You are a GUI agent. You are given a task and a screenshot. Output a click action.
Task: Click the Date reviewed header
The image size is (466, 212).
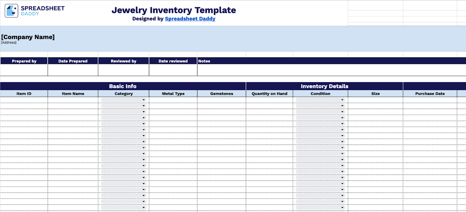pos(173,61)
